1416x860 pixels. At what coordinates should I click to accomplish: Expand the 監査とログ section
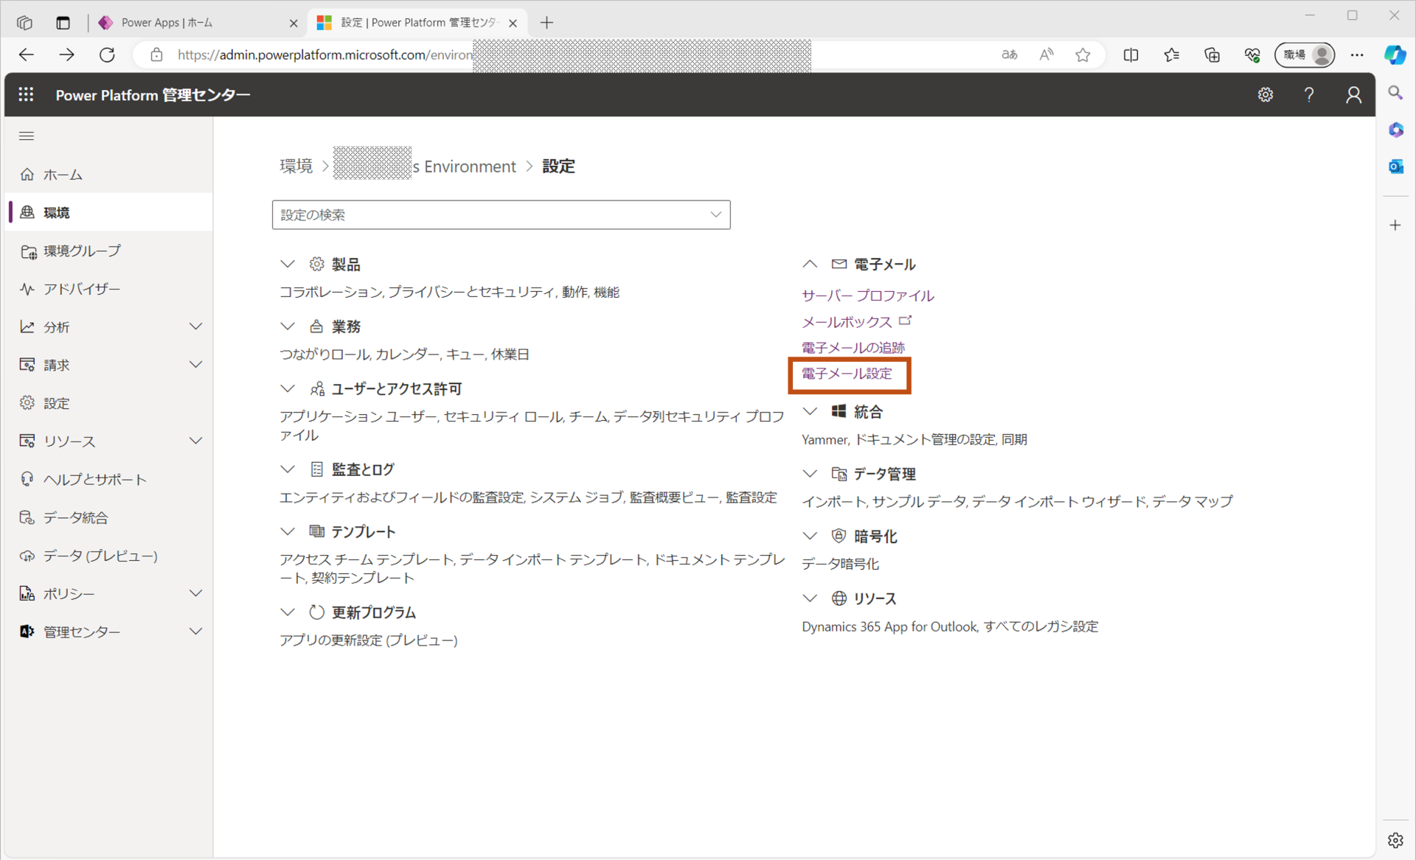(x=288, y=469)
